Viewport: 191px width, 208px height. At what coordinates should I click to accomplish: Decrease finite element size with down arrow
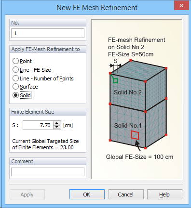[x=56, y=127]
